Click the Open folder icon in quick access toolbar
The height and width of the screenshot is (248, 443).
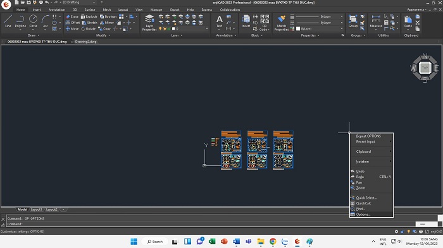(23, 3)
